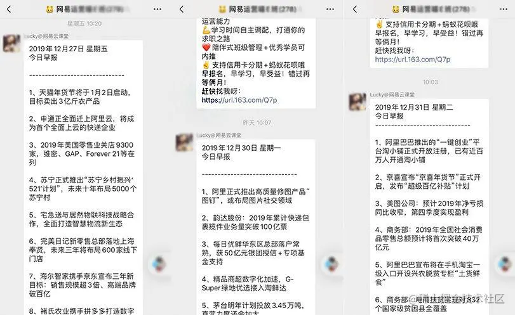Go back from the third chat panel
Screen dimensions: 515x315
point(354,9)
